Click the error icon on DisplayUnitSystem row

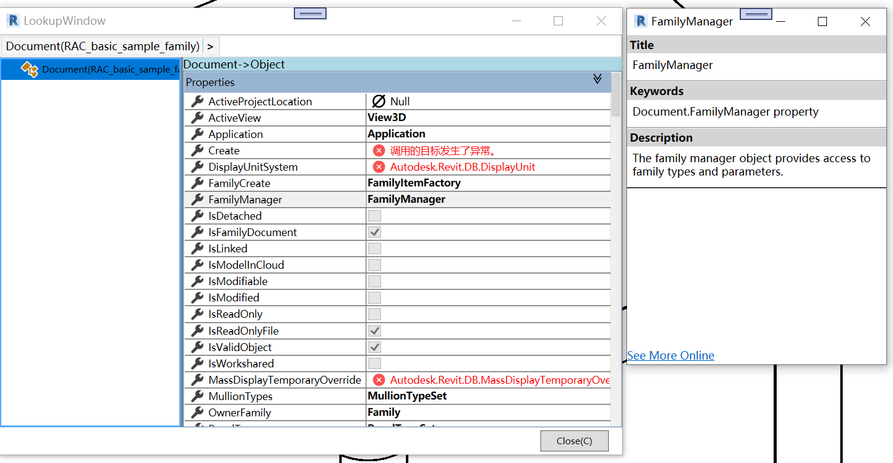click(x=380, y=166)
